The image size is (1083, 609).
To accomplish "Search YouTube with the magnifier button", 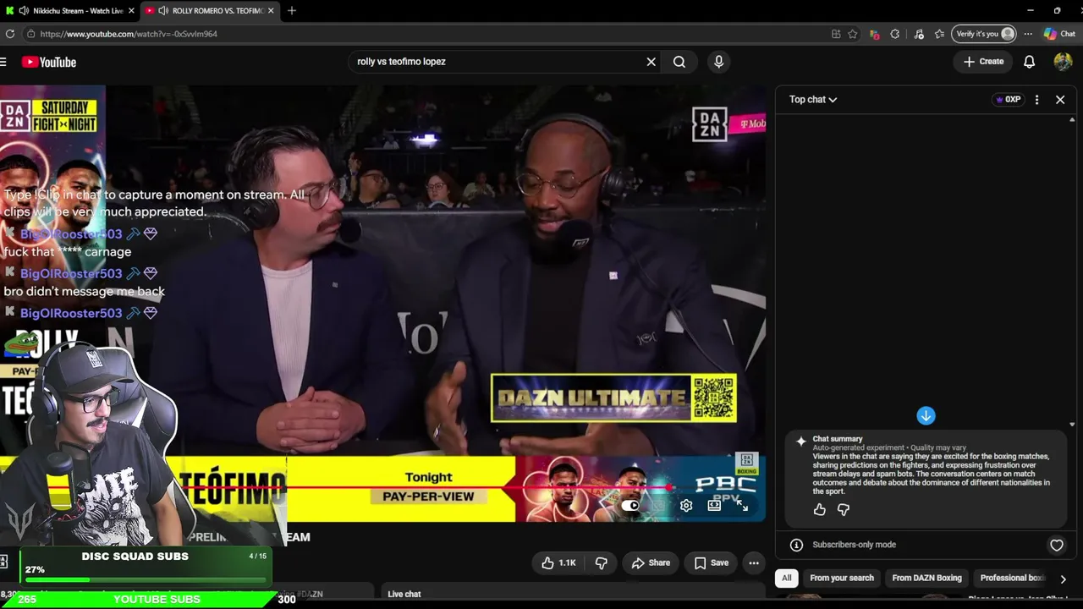I will pos(679,62).
